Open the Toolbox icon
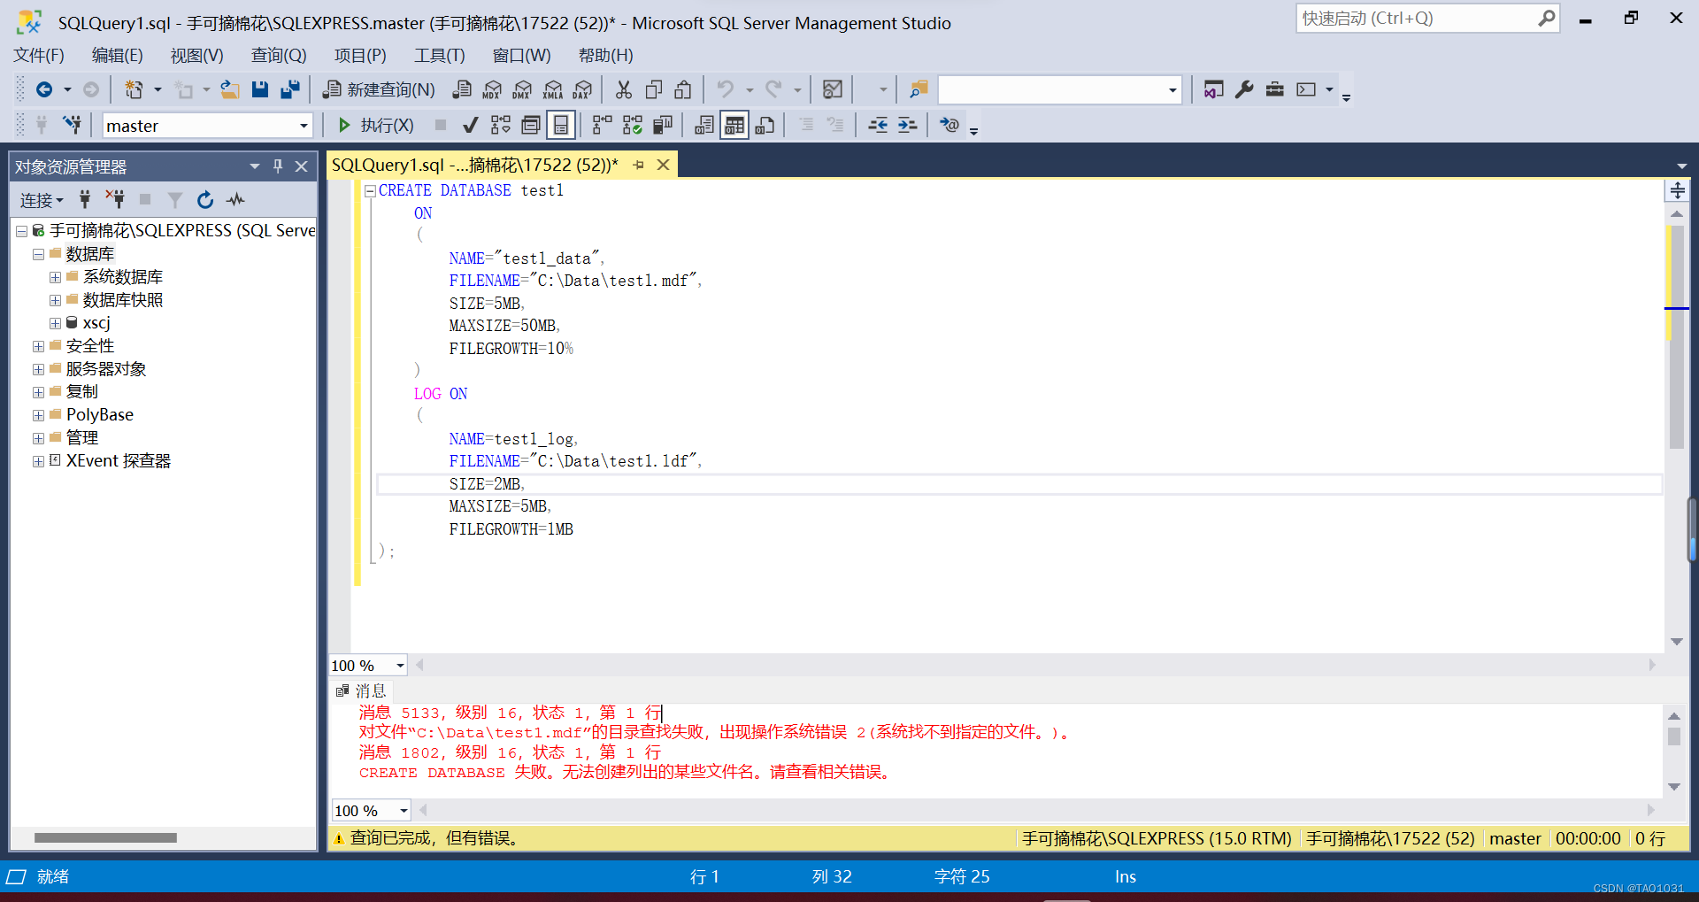Image resolution: width=1699 pixels, height=902 pixels. click(x=1274, y=89)
